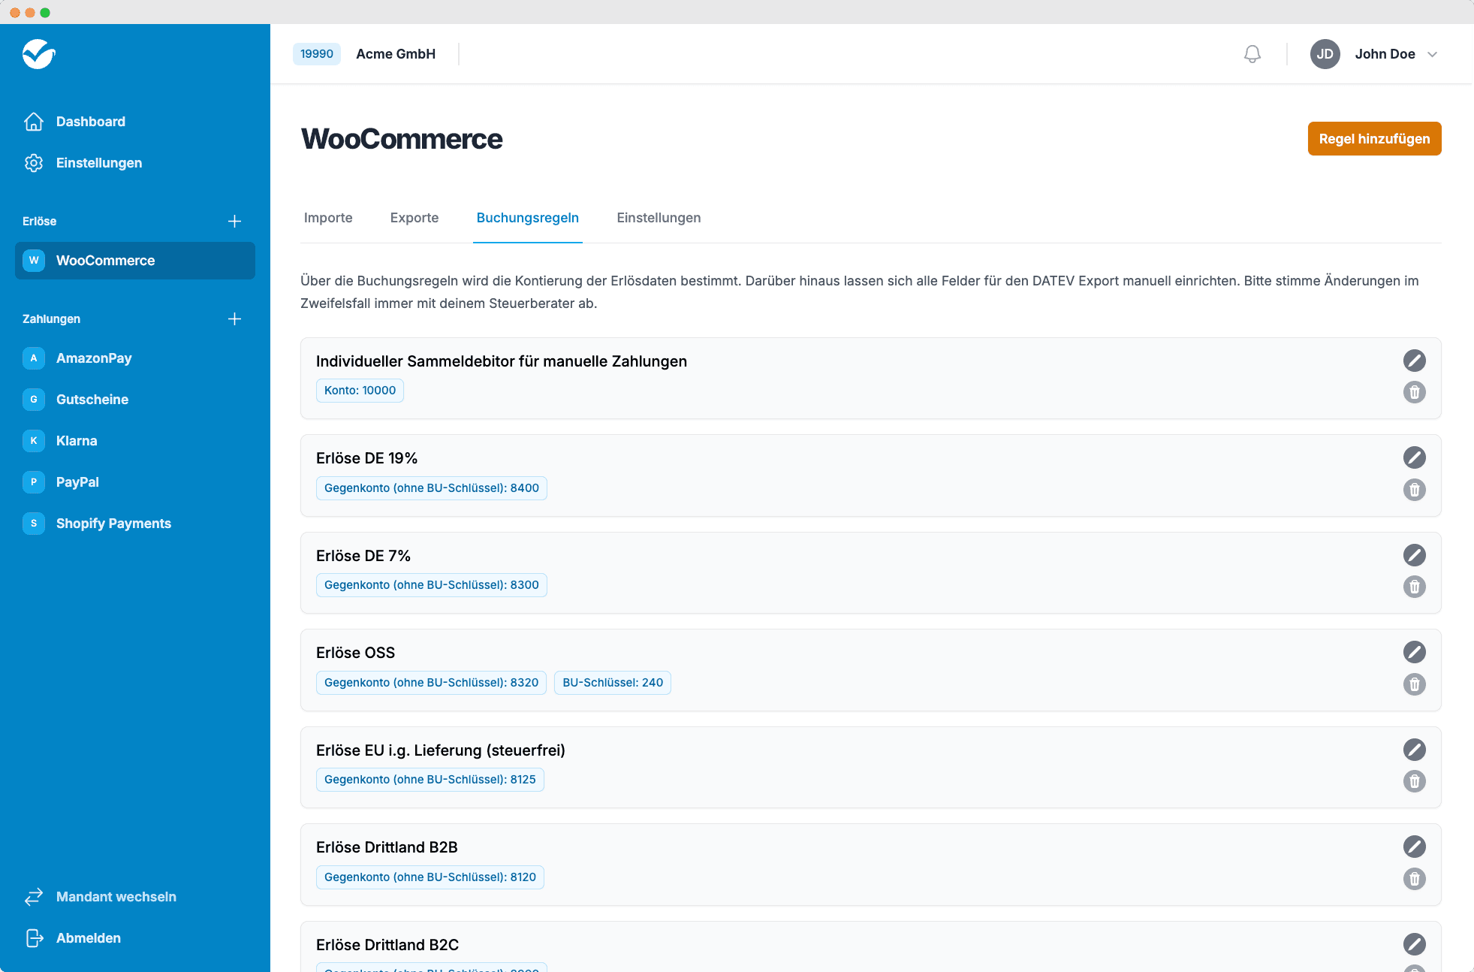
Task: Select the Buchungsregeln tab
Action: click(x=527, y=218)
